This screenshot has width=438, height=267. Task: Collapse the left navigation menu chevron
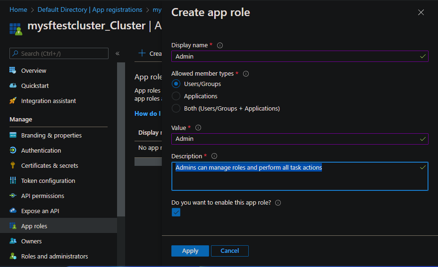[118, 53]
